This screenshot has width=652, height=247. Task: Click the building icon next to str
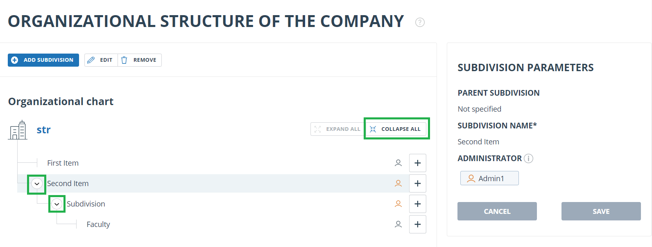pos(18,130)
